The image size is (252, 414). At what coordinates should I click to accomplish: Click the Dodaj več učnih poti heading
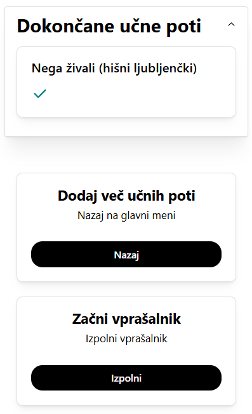(126, 196)
